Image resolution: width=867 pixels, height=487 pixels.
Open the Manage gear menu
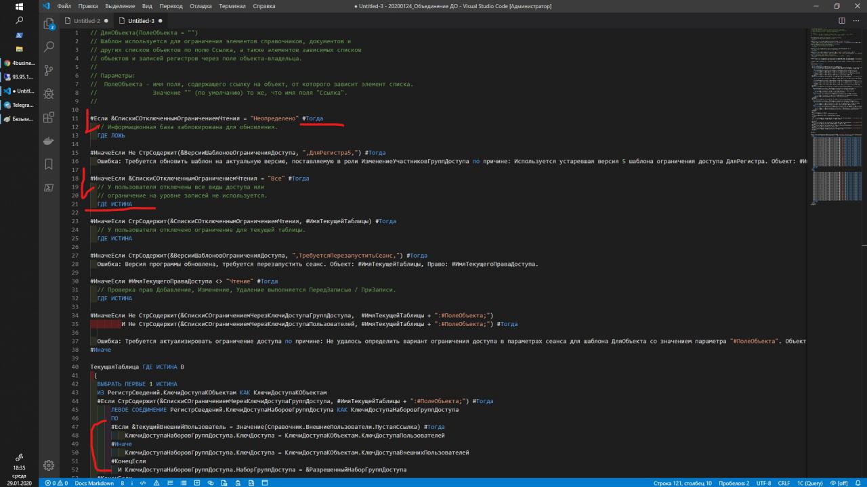coord(49,465)
